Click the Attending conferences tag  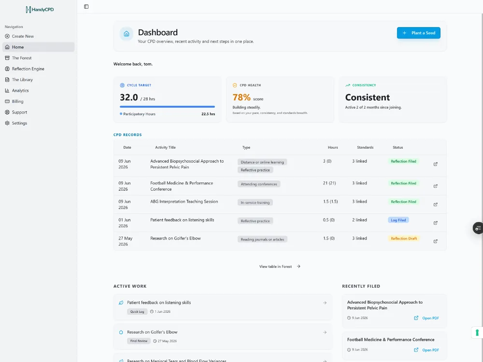pyautogui.click(x=259, y=184)
